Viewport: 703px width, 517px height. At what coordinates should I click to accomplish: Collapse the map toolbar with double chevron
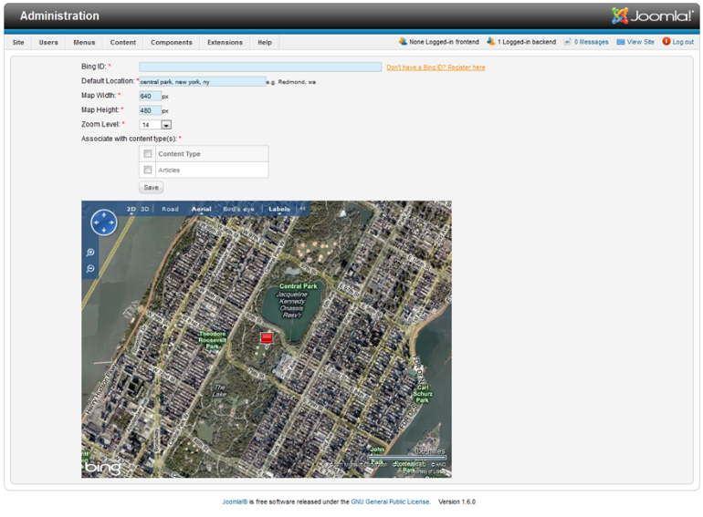[303, 209]
